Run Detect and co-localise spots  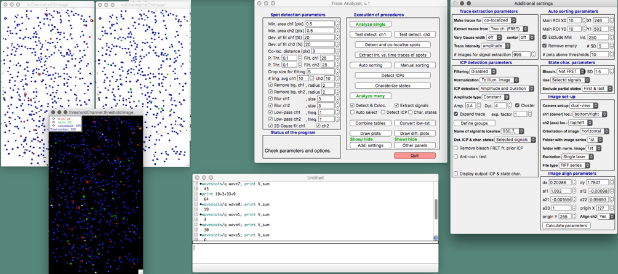(392, 44)
